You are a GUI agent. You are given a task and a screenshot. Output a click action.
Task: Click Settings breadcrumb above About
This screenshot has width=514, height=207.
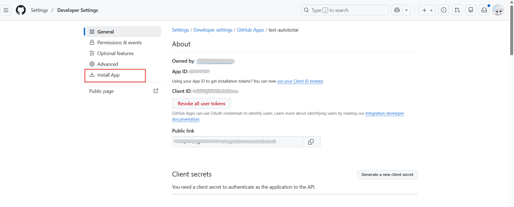pos(180,30)
